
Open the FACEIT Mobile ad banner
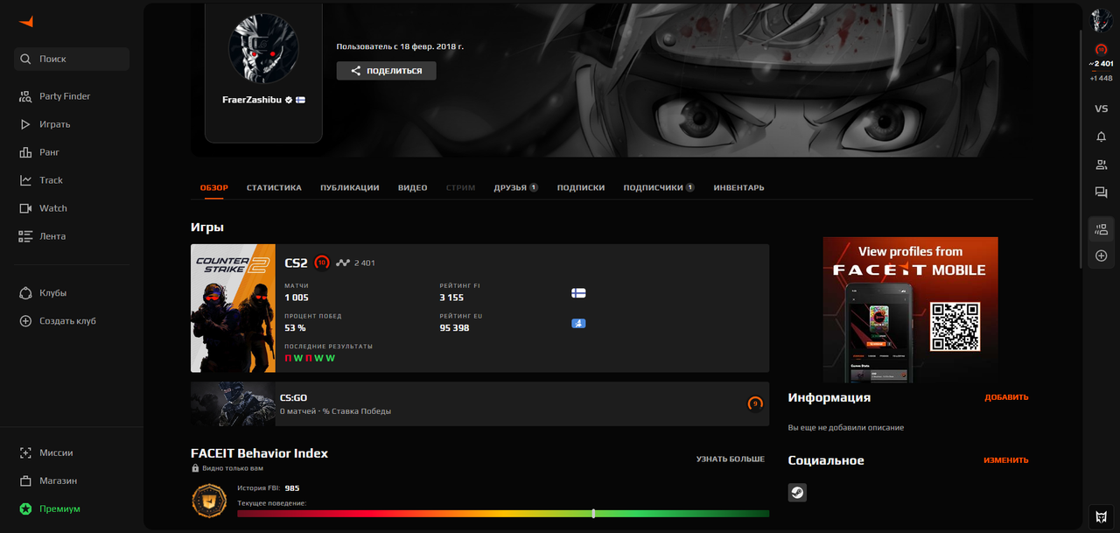pos(910,310)
